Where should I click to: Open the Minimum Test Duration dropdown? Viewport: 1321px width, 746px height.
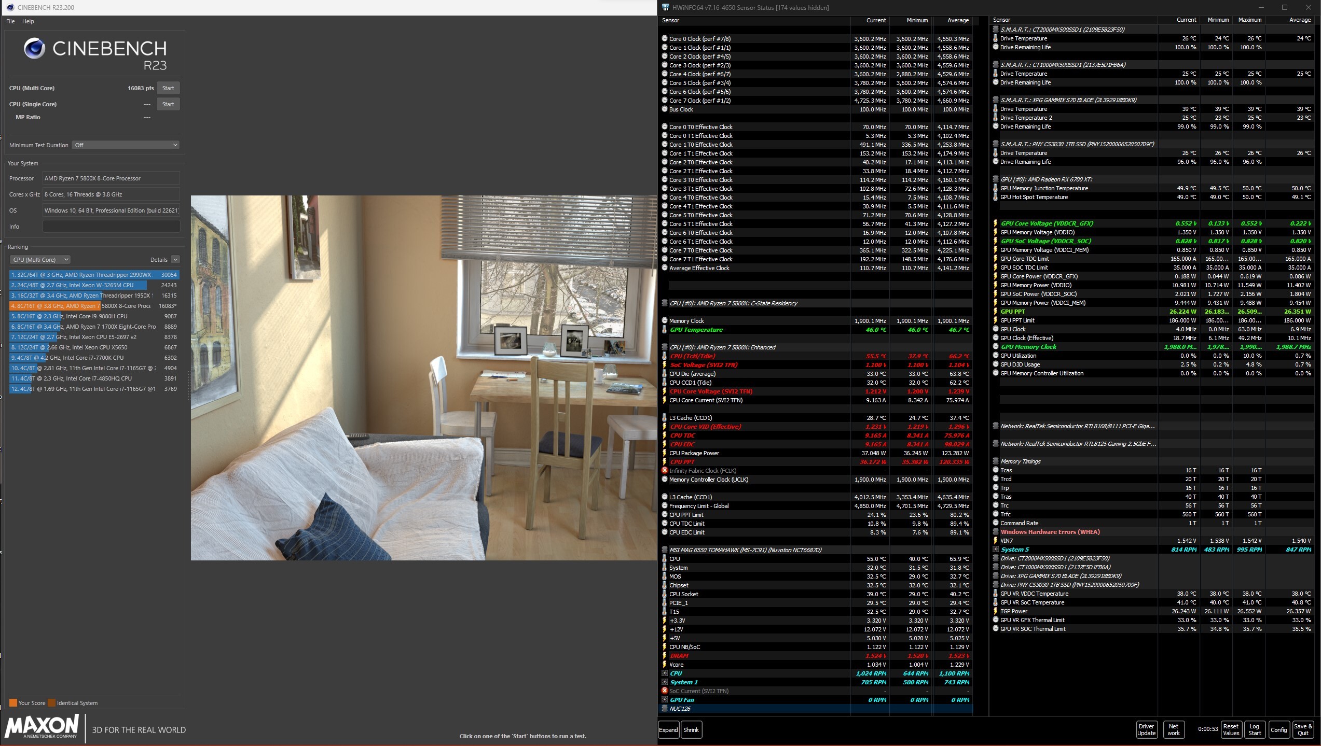[126, 145]
